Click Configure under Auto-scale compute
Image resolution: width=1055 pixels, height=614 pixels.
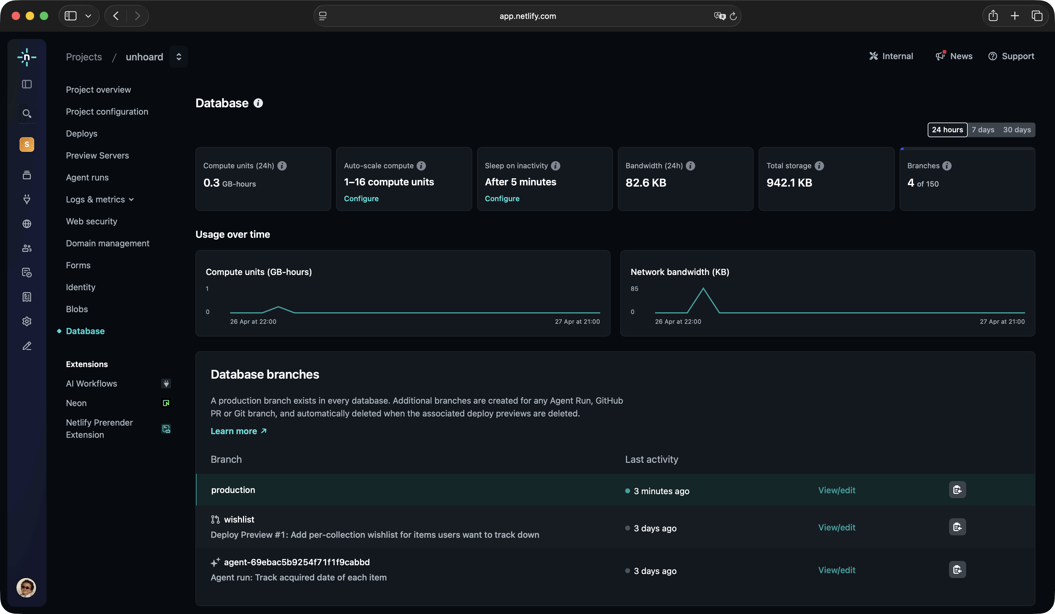click(361, 199)
